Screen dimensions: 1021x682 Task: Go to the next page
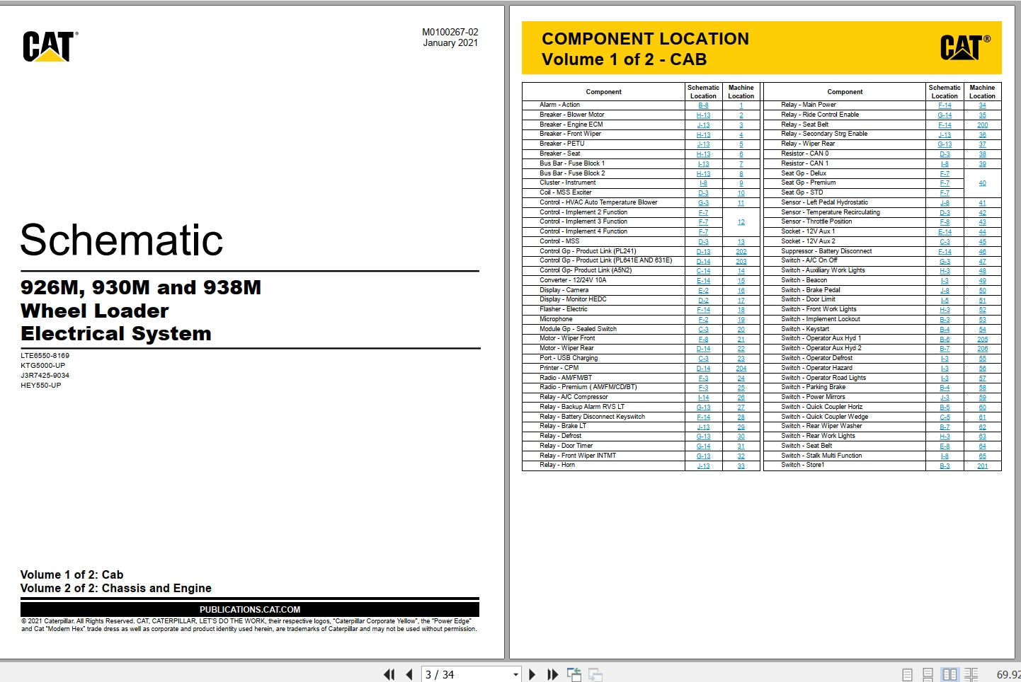(532, 675)
